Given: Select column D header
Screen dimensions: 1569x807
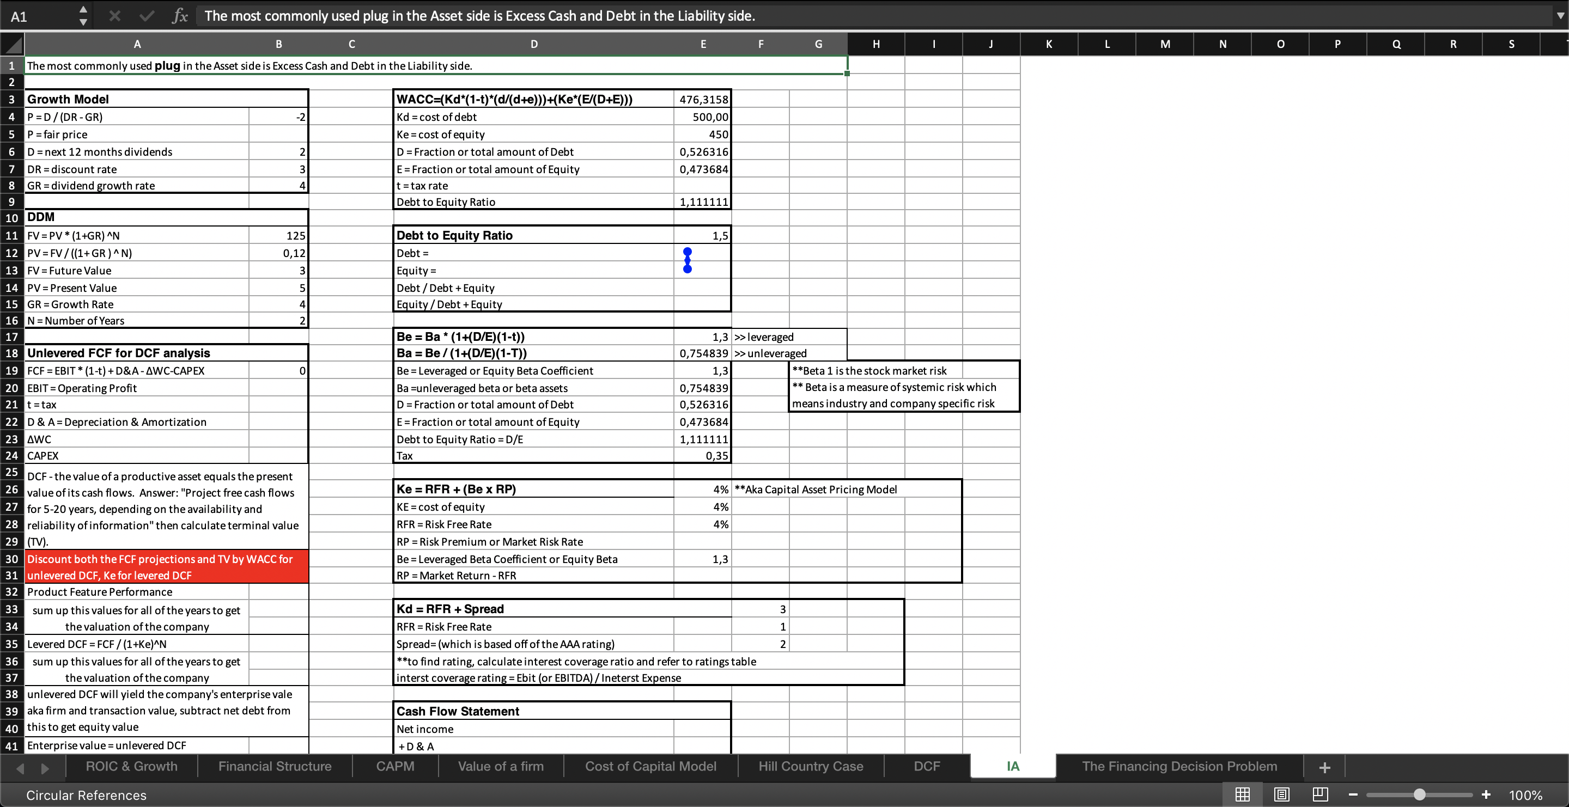Looking at the screenshot, I should pos(533,44).
